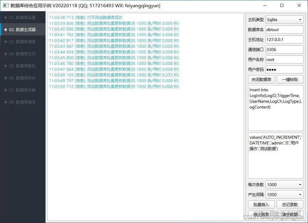Screen dimensions: 308x223
Task: Open 06. 数据库同步 in the sidebar
Action: tap(23, 78)
